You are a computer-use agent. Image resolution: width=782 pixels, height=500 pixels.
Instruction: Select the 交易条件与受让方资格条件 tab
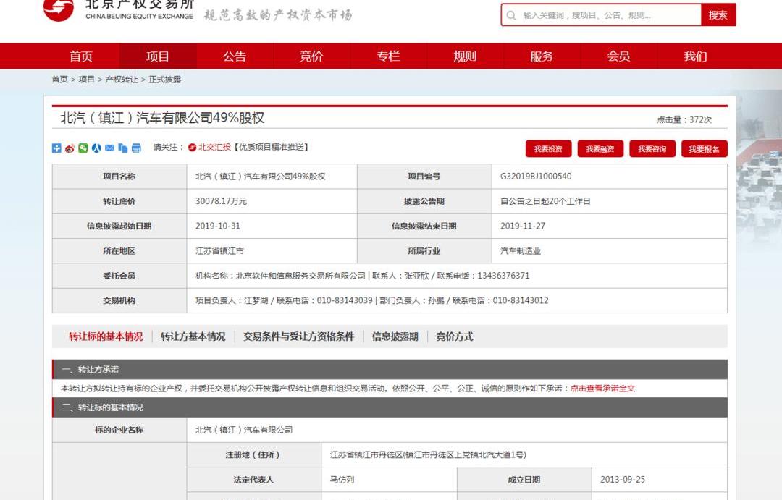click(298, 336)
